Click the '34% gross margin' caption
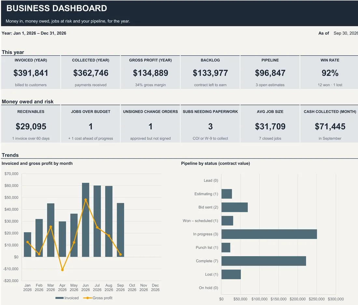This screenshot has height=305, width=358. tap(150, 85)
